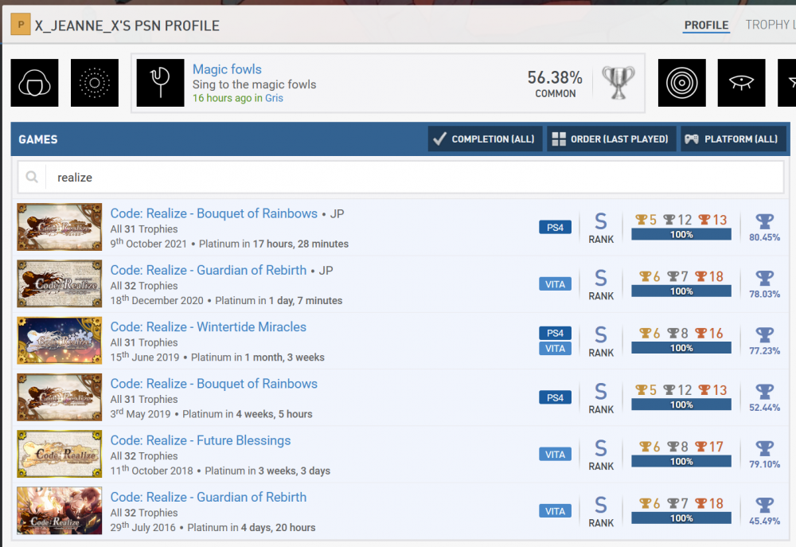Open the Completion (All) filter dropdown

click(485, 139)
